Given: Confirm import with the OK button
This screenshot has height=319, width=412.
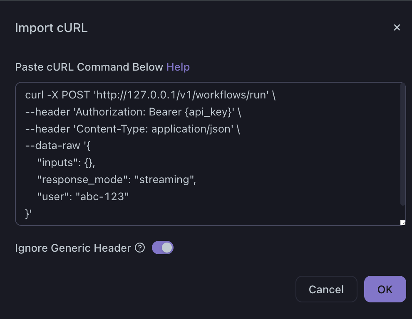Looking at the screenshot, I should click(x=385, y=289).
